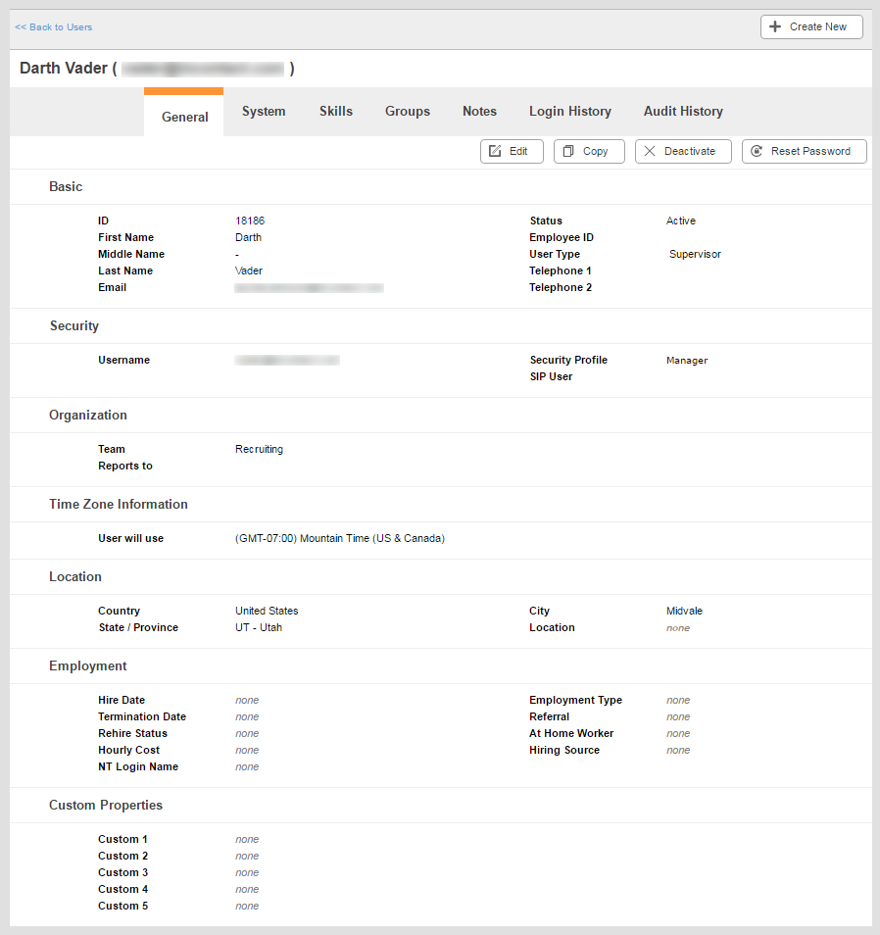Screen dimensions: 880x935
Task: Select the Custom 3 label
Action: point(122,873)
